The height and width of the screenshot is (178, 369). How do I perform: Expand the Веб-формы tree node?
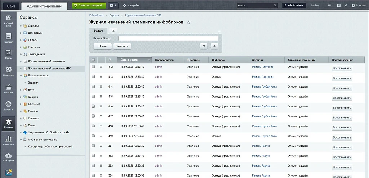[21, 33]
